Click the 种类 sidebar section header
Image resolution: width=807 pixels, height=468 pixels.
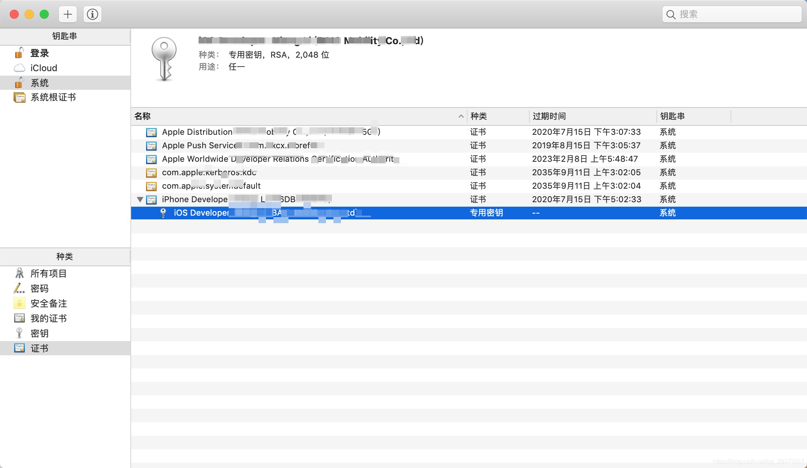click(64, 256)
